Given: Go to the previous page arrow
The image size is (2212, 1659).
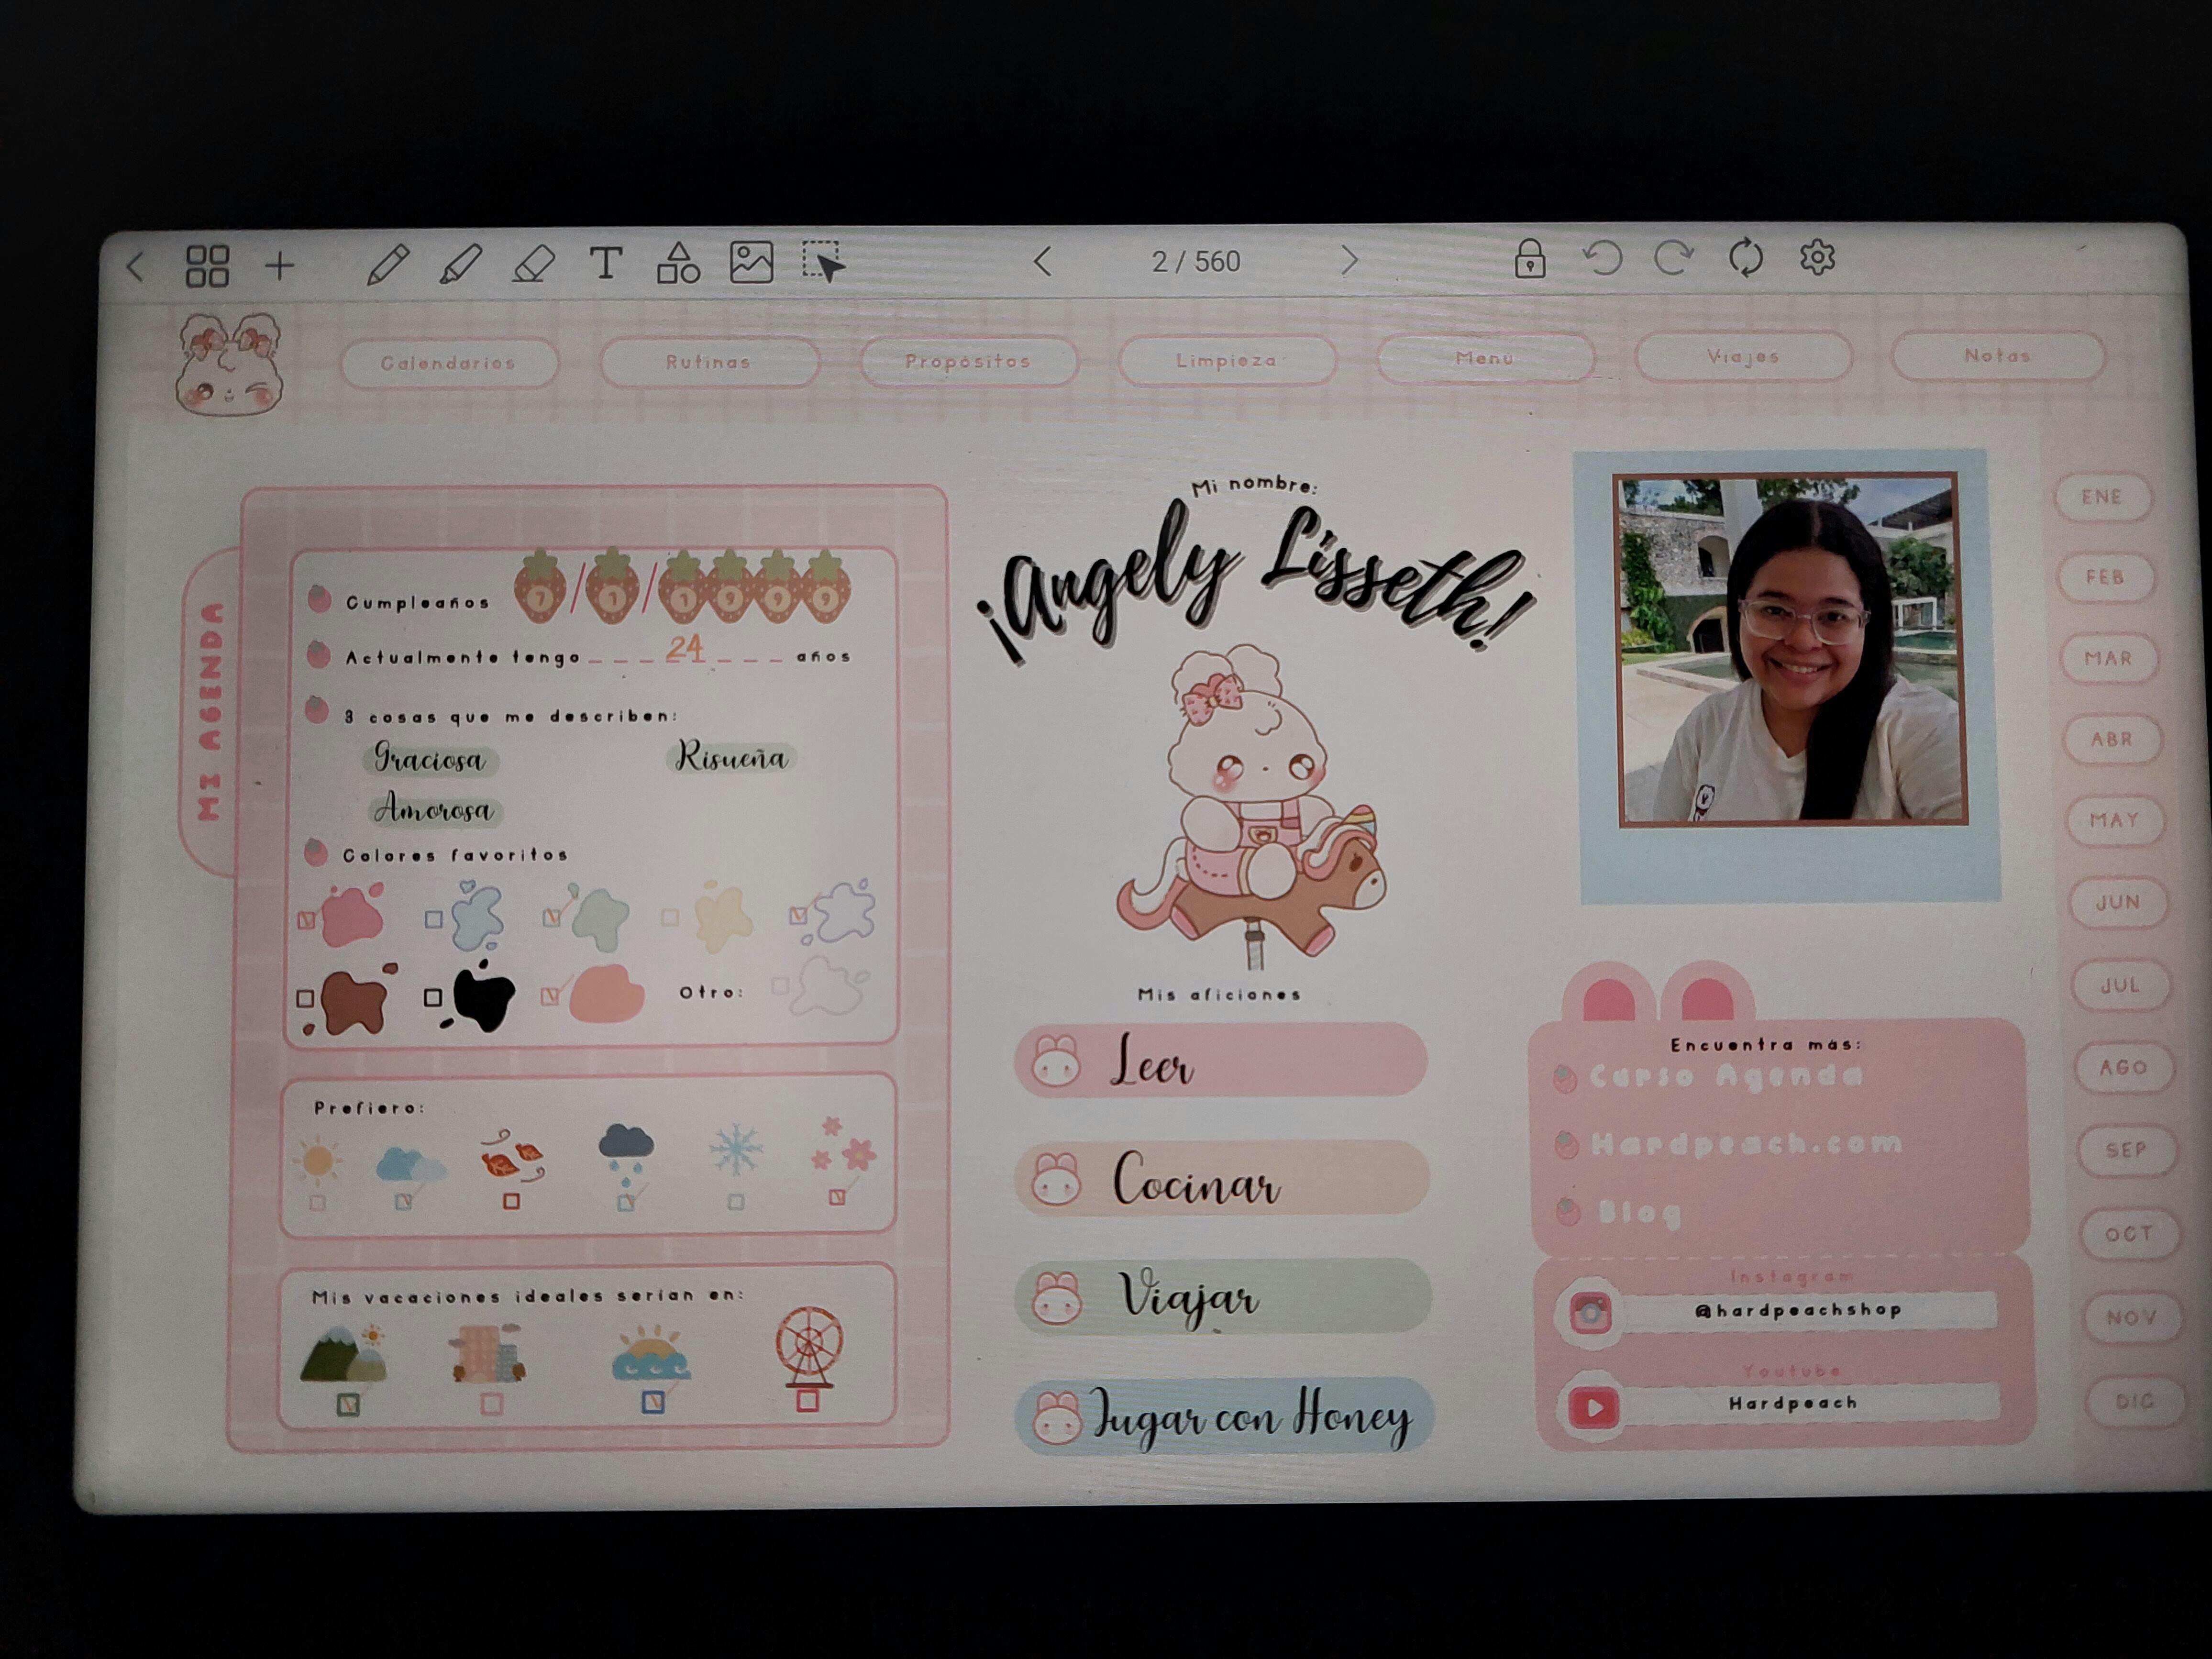Looking at the screenshot, I should tap(1043, 262).
